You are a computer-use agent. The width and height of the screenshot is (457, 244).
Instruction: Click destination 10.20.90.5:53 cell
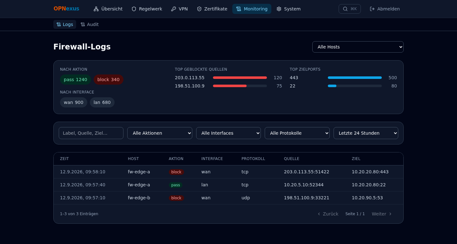tap(368, 198)
